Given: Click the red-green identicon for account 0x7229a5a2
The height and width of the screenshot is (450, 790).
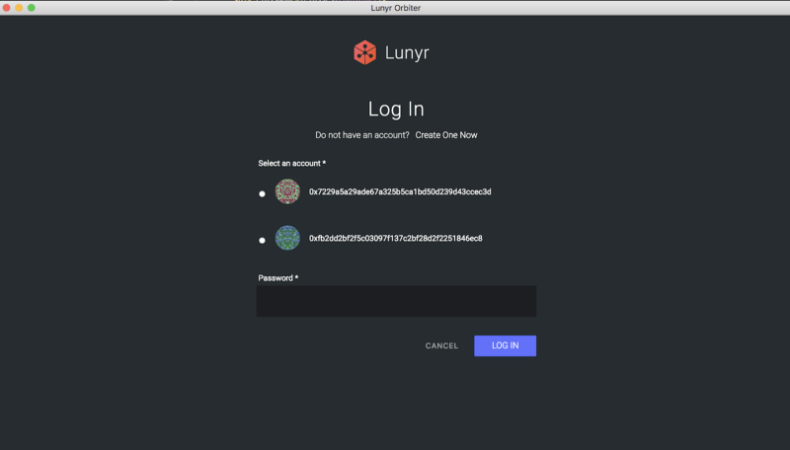Looking at the screenshot, I should pos(287,191).
